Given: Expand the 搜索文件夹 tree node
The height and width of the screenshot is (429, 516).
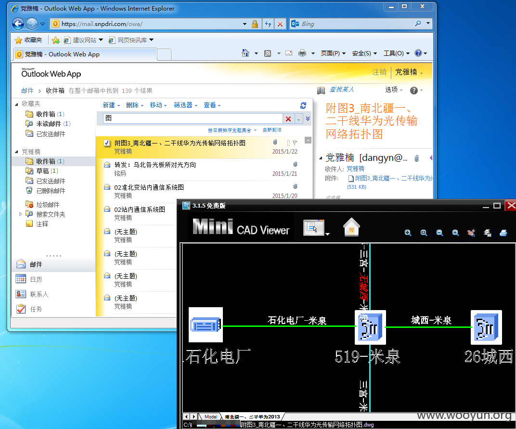Looking at the screenshot, I should [x=20, y=214].
